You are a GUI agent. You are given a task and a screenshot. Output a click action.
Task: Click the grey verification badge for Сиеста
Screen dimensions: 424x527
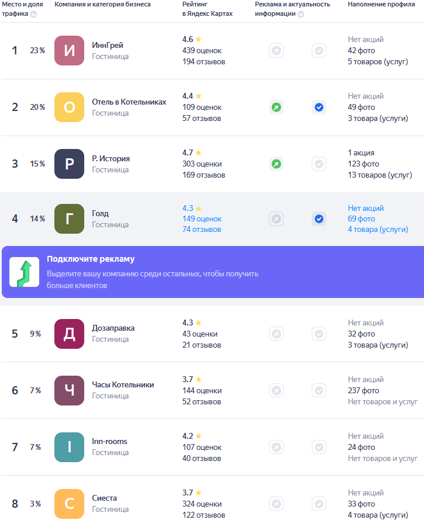[x=319, y=504]
